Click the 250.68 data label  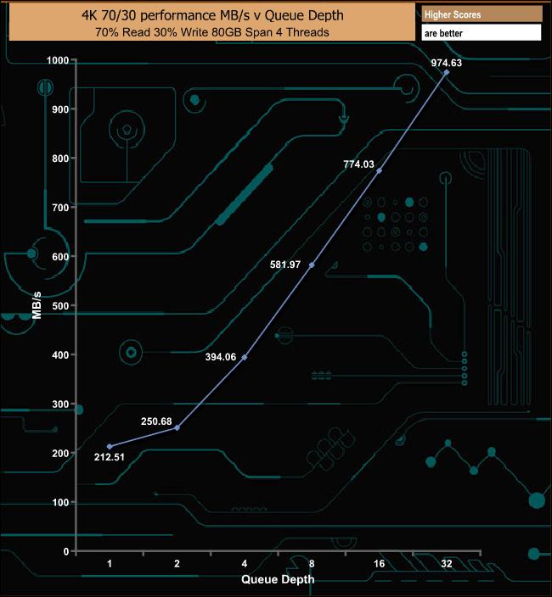click(x=156, y=421)
